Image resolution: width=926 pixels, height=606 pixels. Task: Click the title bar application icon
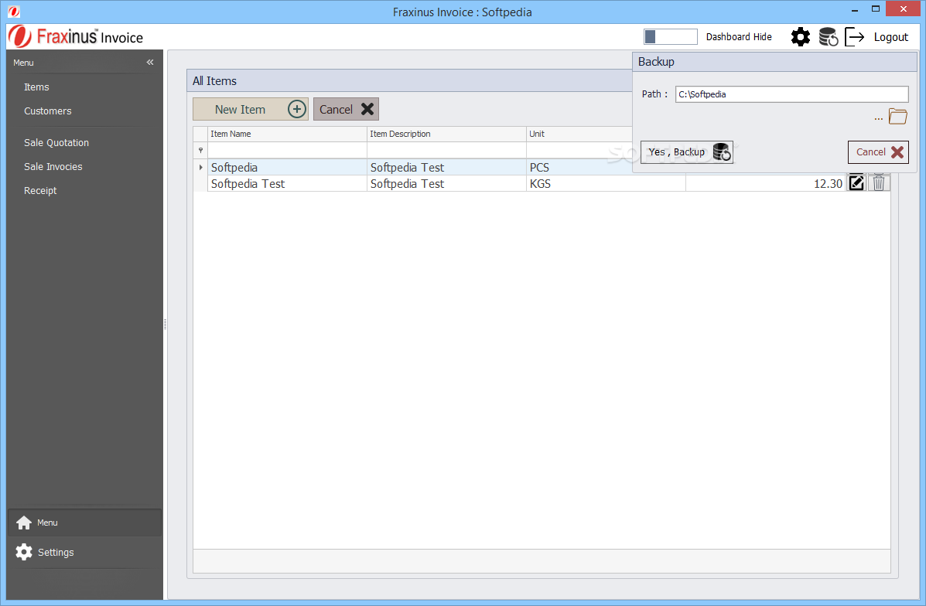[x=14, y=12]
